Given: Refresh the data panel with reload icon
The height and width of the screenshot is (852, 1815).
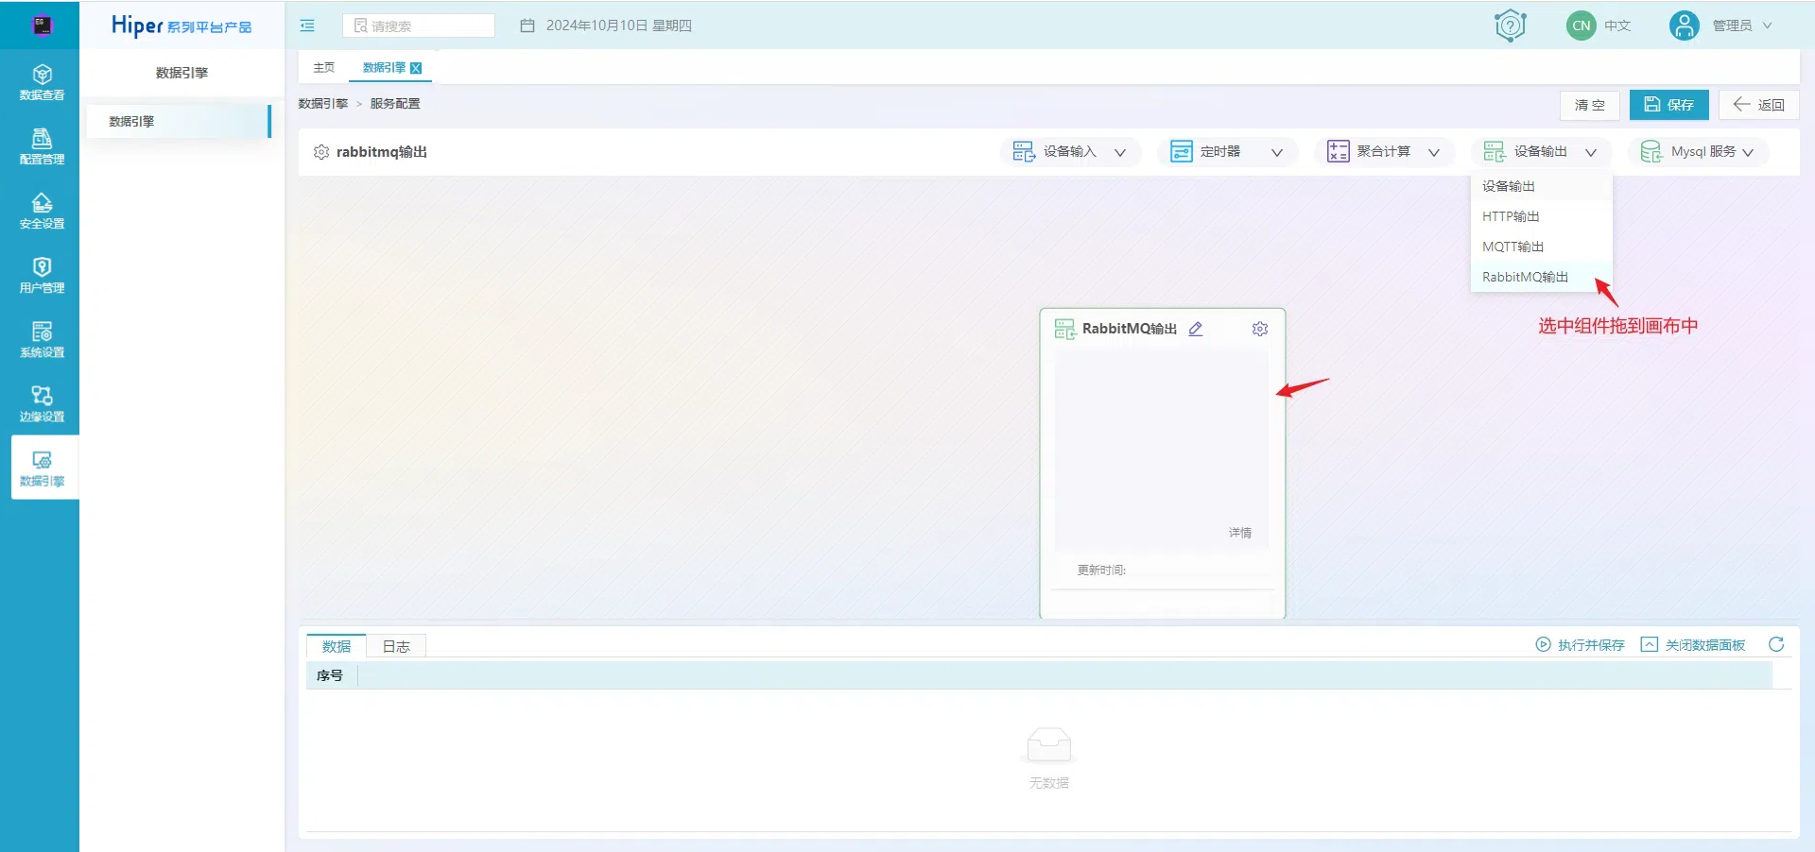Looking at the screenshot, I should pos(1776,644).
